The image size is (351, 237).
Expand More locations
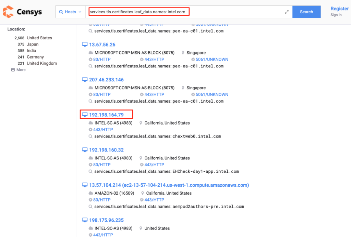tap(19, 70)
